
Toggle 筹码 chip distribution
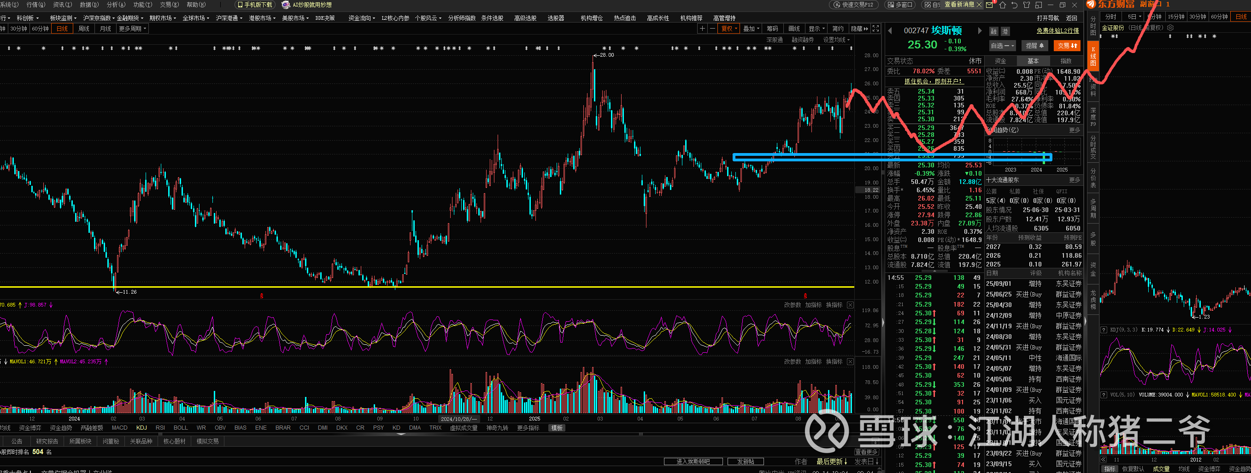coord(772,29)
